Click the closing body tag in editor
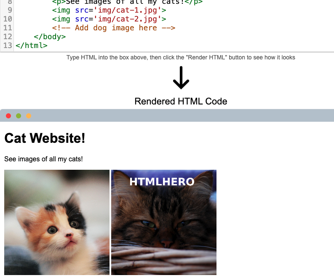The width and height of the screenshot is (334, 278). click(x=50, y=37)
